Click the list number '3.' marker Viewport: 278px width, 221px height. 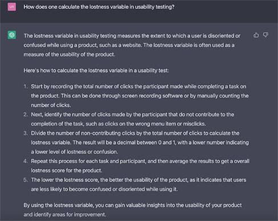point(26,133)
